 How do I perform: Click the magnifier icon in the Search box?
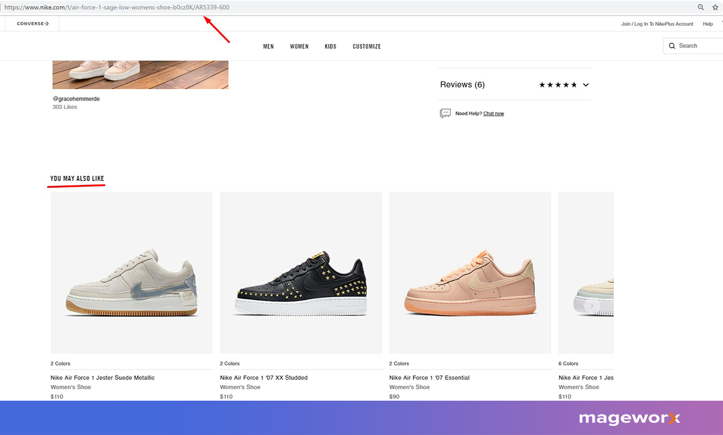(x=672, y=45)
